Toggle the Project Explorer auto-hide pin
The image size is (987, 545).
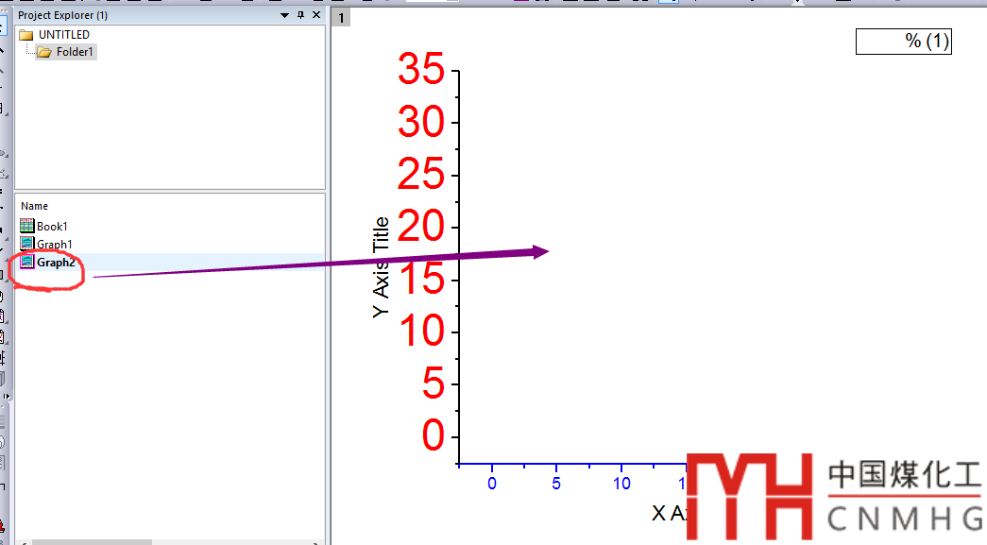(x=301, y=14)
